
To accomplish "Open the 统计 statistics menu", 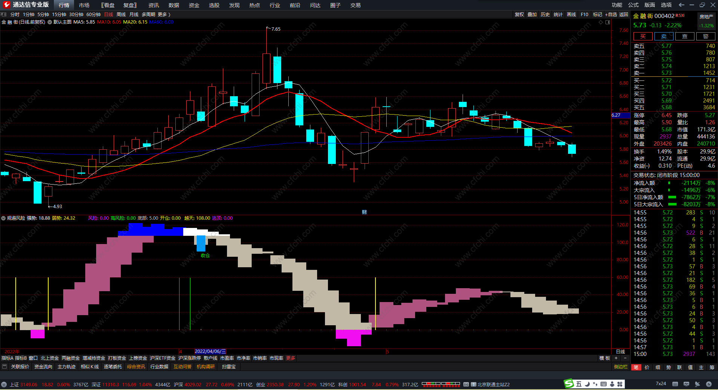I will (558, 15).
